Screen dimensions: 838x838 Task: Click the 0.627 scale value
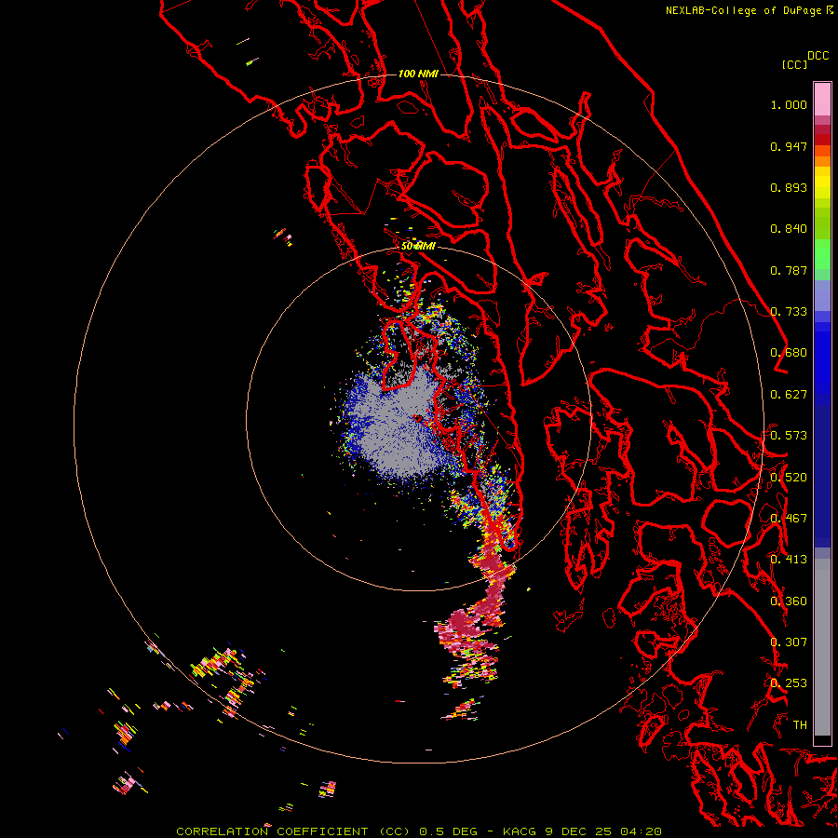[x=789, y=395]
